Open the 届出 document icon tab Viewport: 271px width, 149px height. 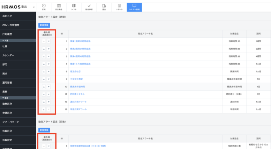point(104,7)
